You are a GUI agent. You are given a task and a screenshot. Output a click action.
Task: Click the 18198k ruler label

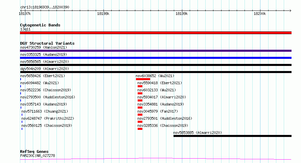(103, 14)
